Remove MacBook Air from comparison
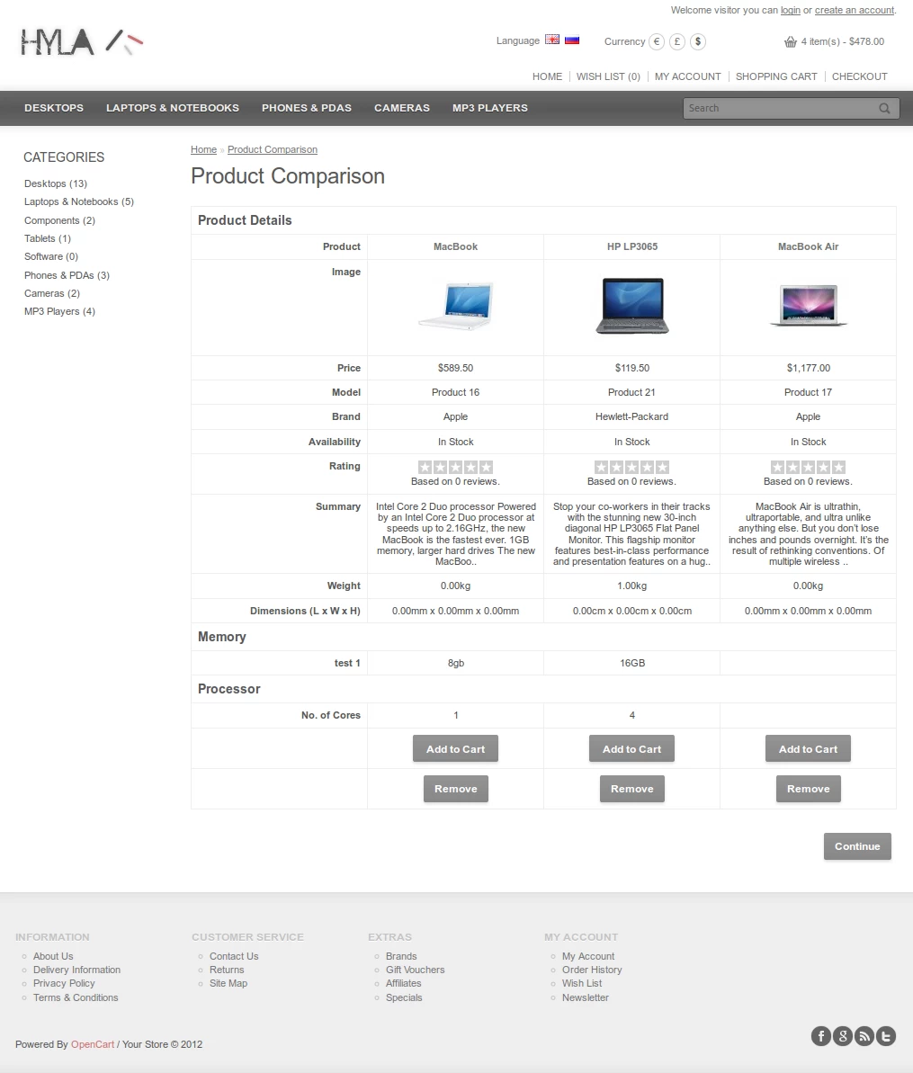 (x=809, y=789)
